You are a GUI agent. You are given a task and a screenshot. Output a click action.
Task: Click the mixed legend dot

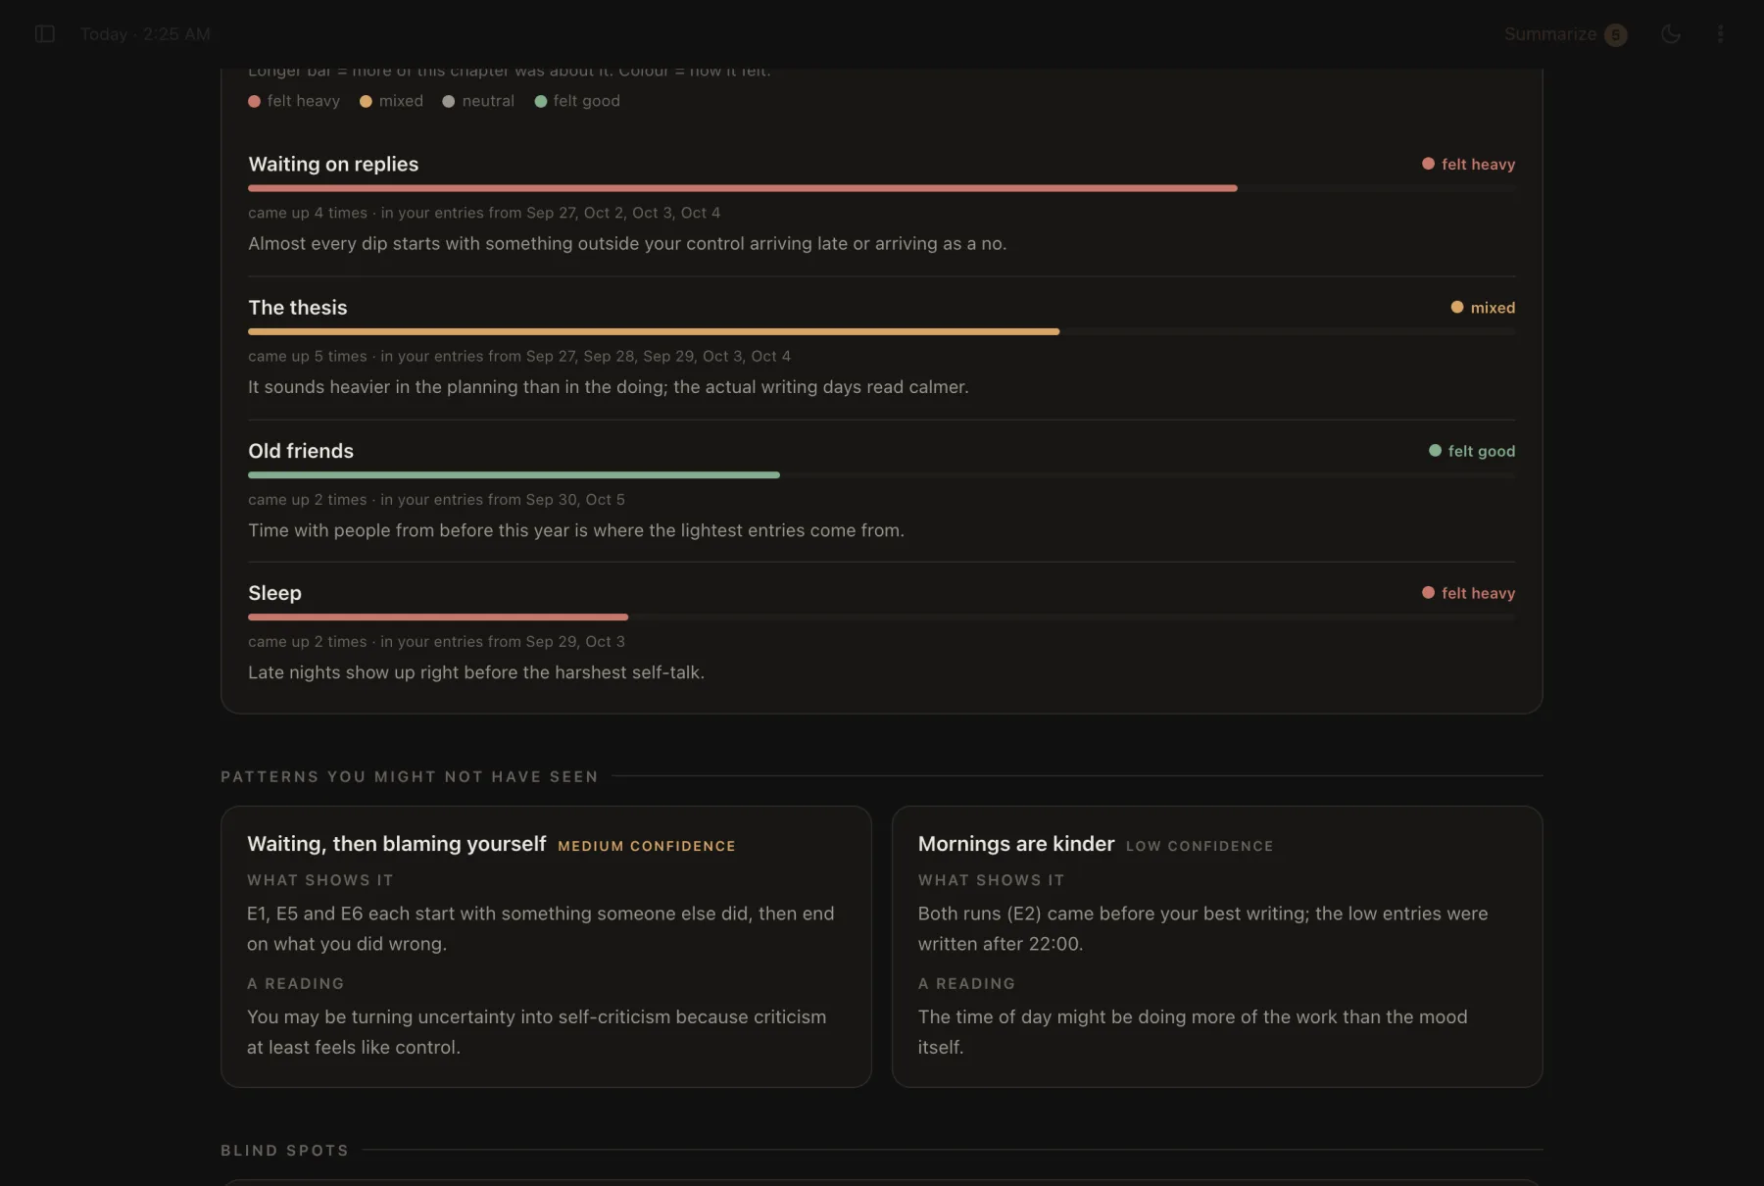point(366,101)
